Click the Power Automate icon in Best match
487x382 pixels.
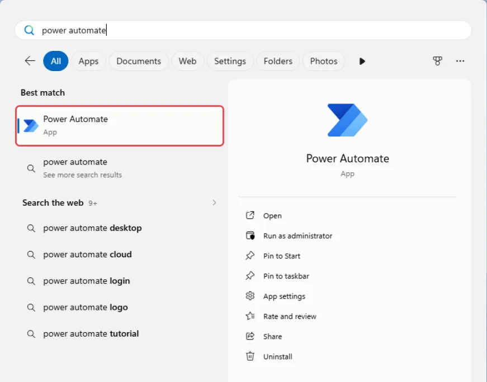[x=31, y=126]
